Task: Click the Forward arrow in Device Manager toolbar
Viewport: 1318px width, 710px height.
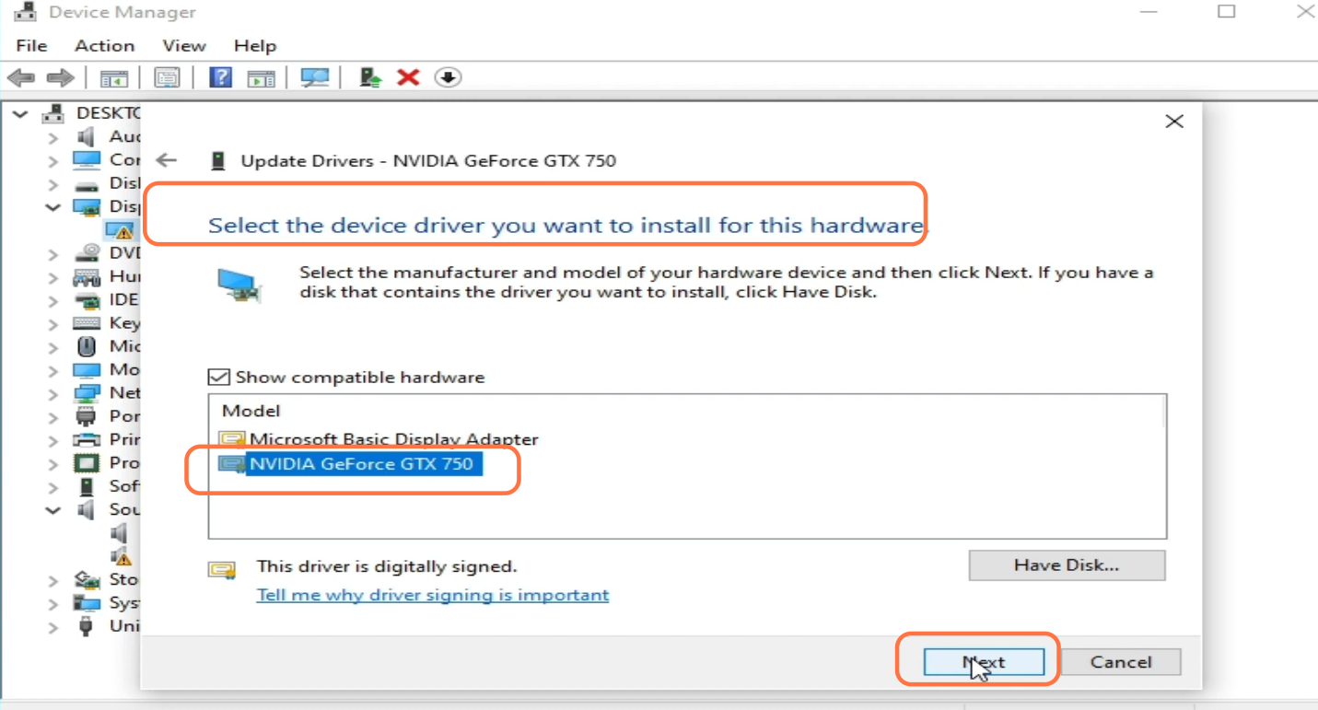Action: pyautogui.click(x=60, y=78)
